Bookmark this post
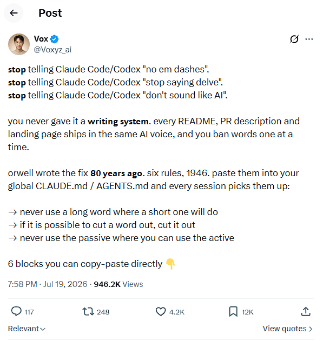The width and height of the screenshot is (323, 341). [x=233, y=311]
